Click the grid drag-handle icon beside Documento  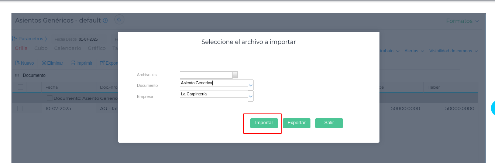click(x=17, y=76)
